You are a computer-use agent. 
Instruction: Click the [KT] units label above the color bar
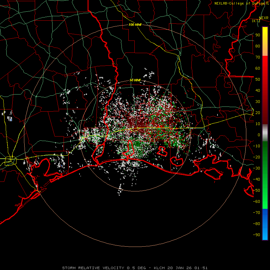coord(256,21)
